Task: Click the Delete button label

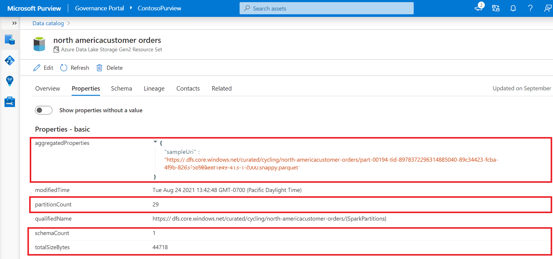Action: pyautogui.click(x=115, y=68)
